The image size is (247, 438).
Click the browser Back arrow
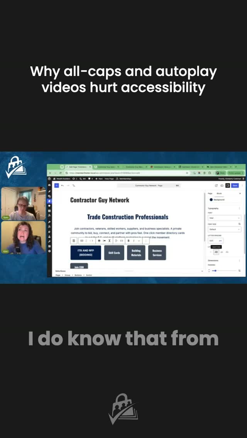click(x=50, y=173)
